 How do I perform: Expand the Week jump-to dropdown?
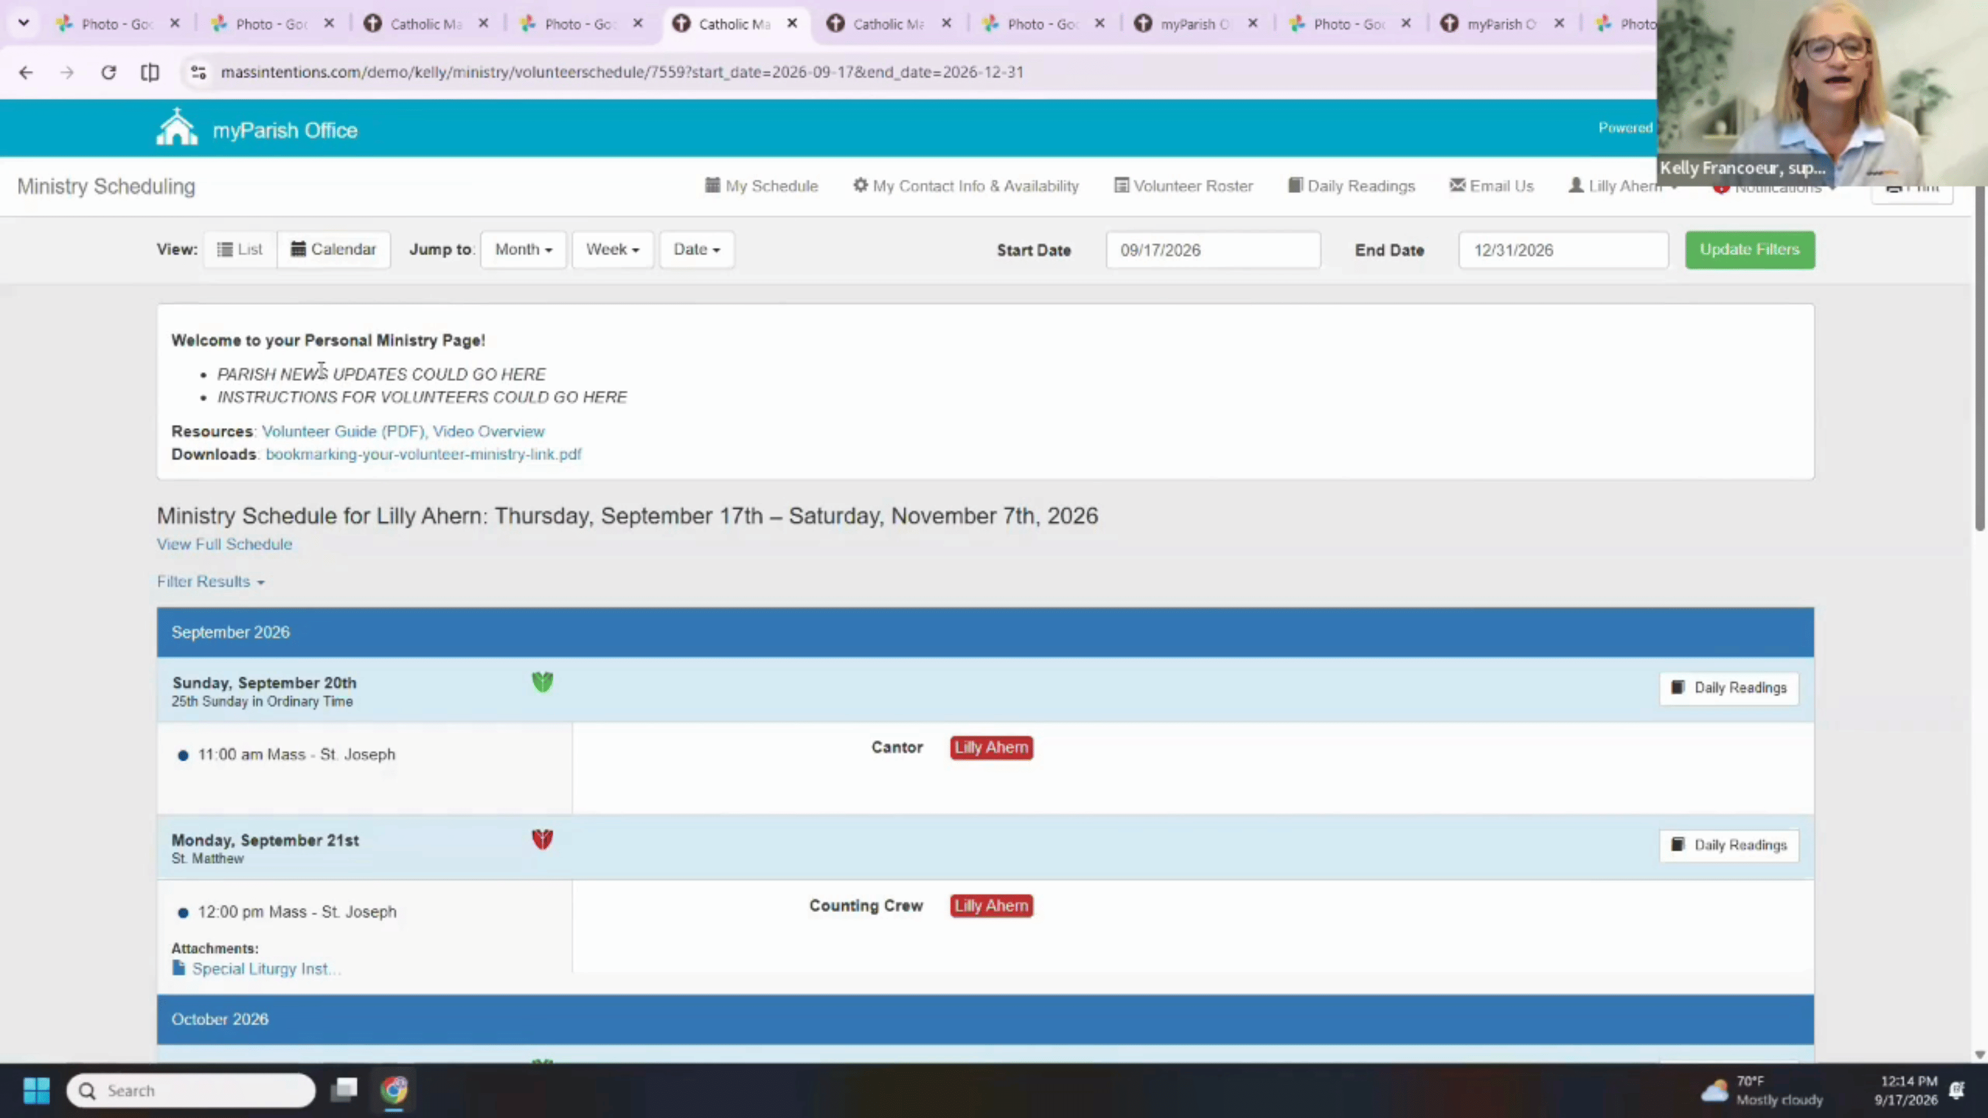pyautogui.click(x=613, y=249)
